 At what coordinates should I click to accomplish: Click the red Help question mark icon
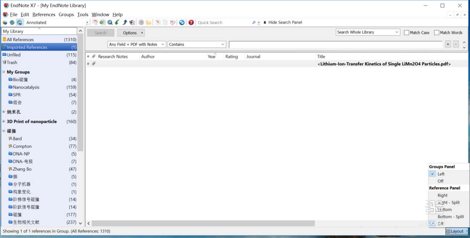191,23
